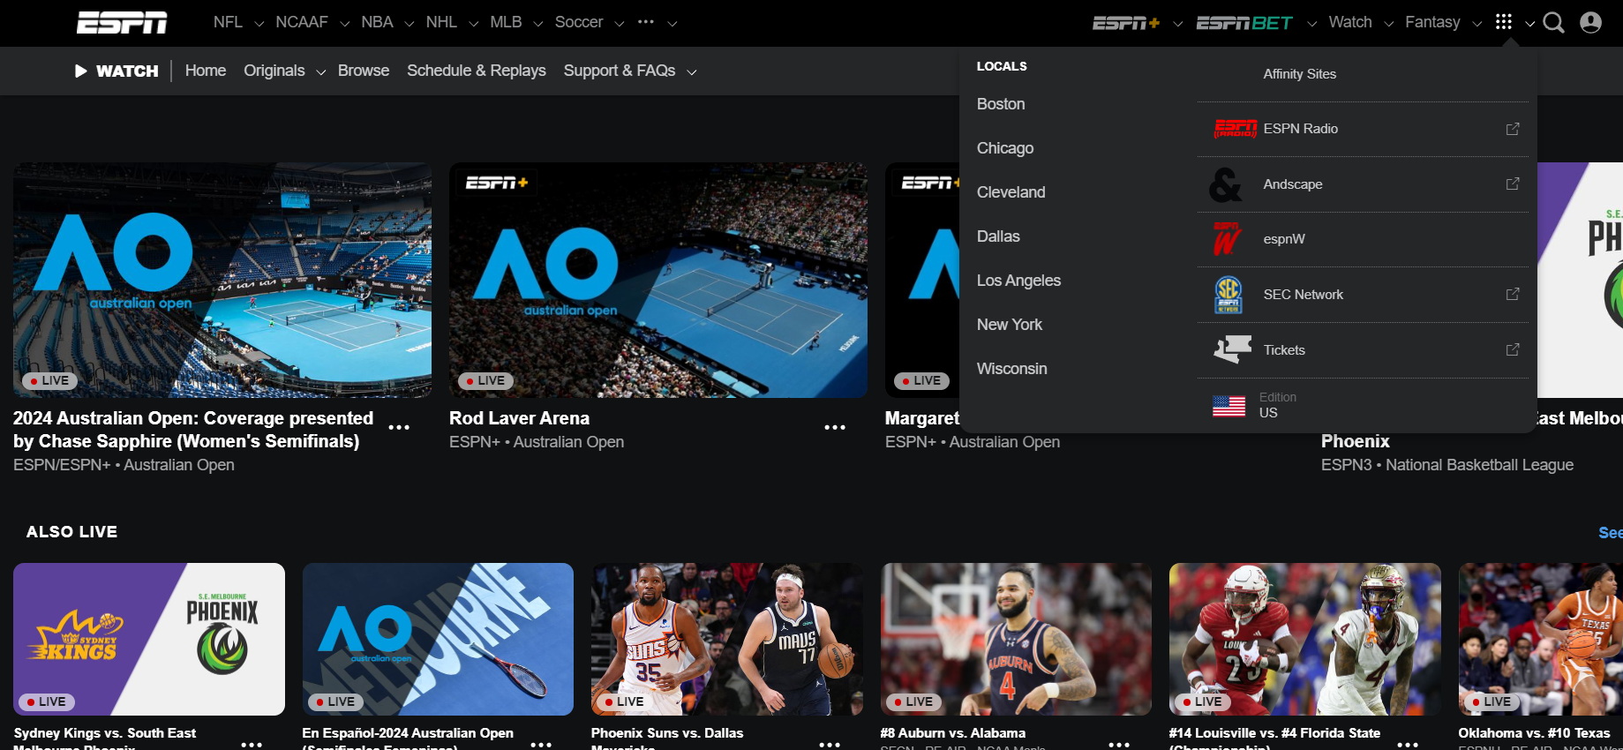1623x750 pixels.
Task: Select Los Angeles local site
Action: click(x=1018, y=281)
